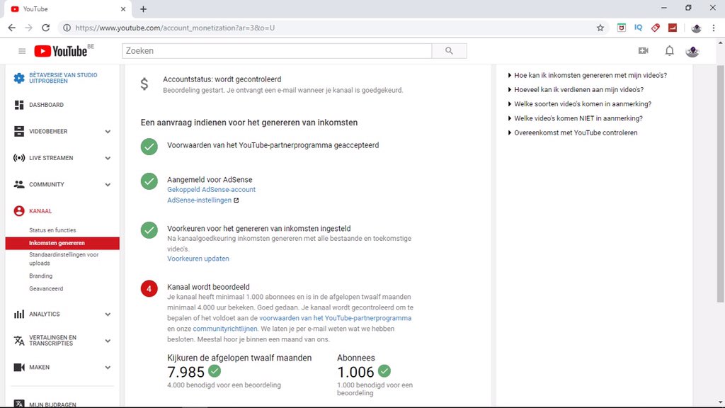
Task: Open the create video camera icon
Action: pos(643,51)
